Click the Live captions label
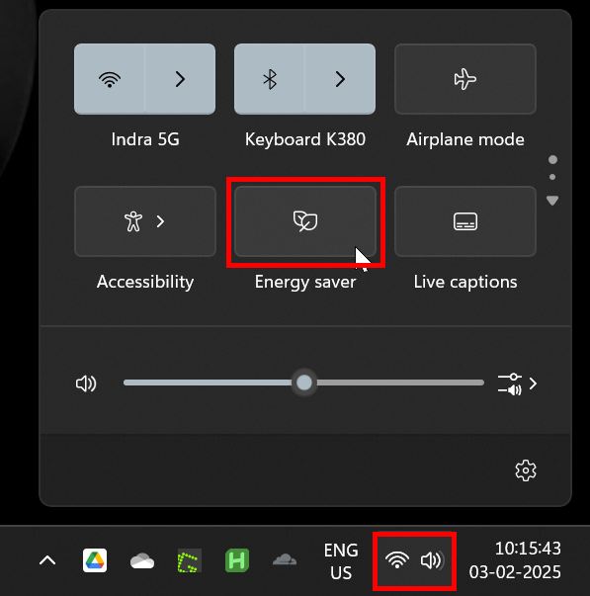590x596 pixels. point(465,282)
